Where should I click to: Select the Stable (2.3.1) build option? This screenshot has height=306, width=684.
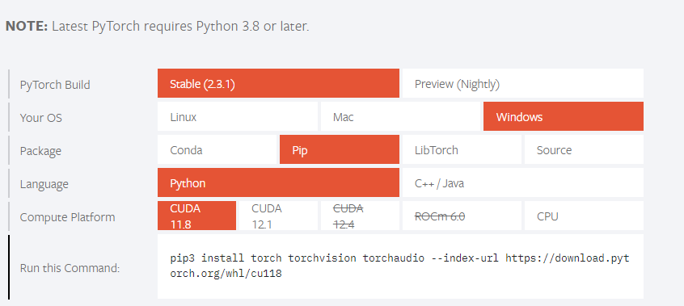tap(278, 83)
